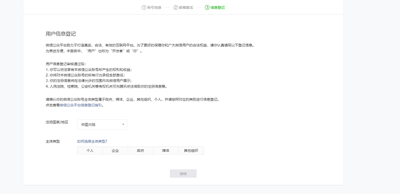Click the 注册国家/地区 label

[57, 122]
